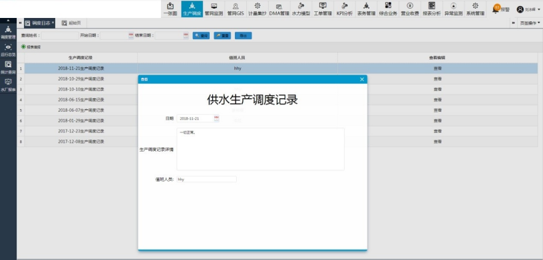Click the 生产调度记录 column header

pyautogui.click(x=81, y=58)
